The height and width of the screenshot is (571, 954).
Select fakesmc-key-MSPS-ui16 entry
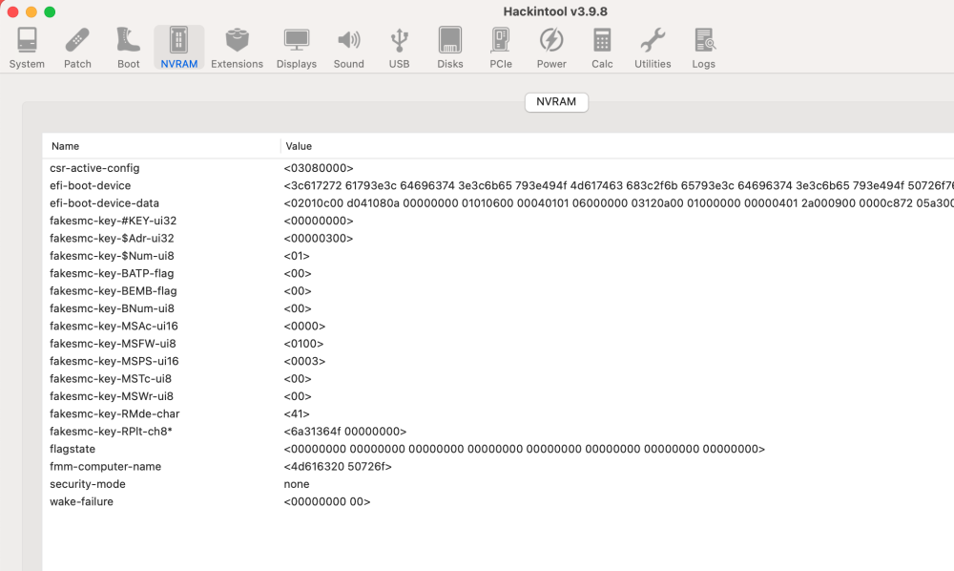tap(114, 362)
